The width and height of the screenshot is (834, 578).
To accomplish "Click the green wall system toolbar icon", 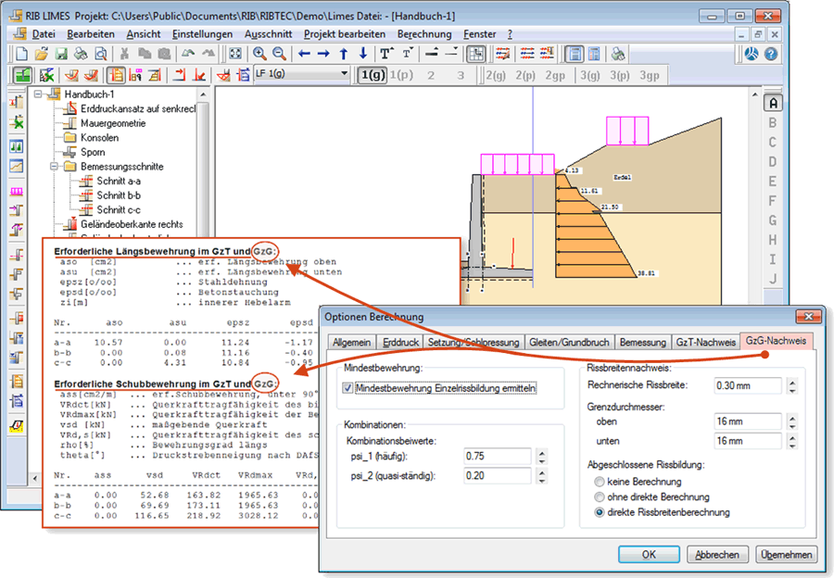I will pyautogui.click(x=22, y=75).
